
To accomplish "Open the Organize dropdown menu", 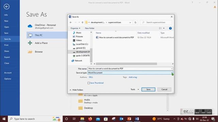I will [75, 28].
